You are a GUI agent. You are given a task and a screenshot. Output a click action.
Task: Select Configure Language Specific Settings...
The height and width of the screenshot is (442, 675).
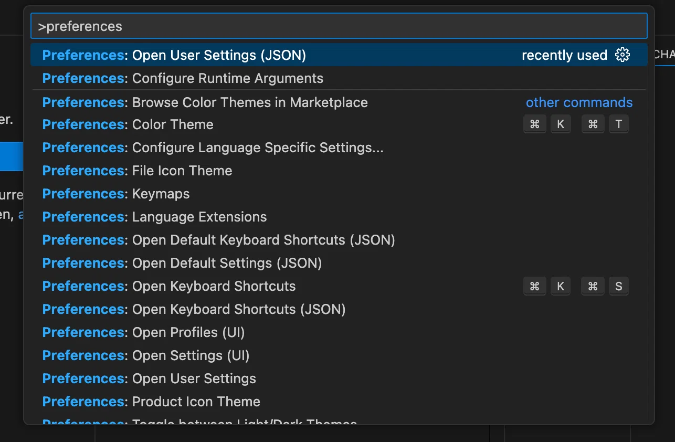[339, 148]
